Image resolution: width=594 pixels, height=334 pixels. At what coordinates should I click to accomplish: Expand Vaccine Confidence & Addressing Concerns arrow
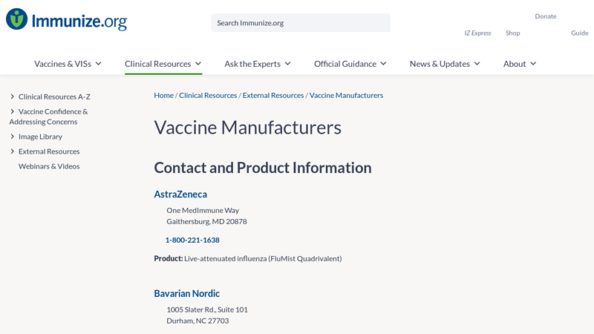12,111
